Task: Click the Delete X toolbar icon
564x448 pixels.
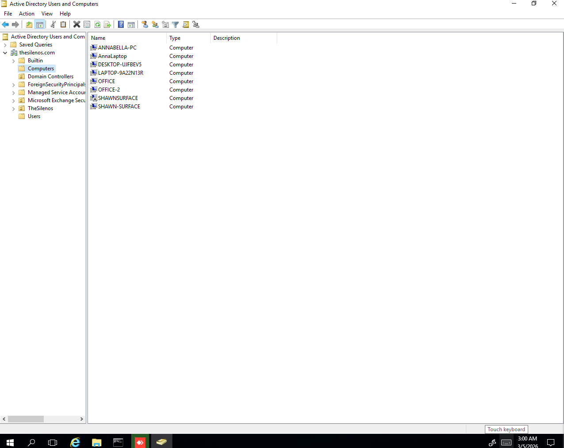Action: click(77, 24)
